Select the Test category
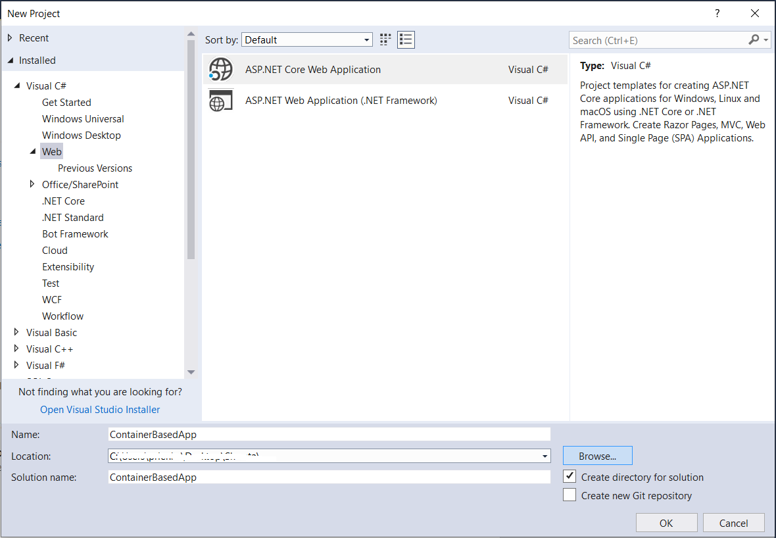The image size is (776, 538). tap(51, 283)
